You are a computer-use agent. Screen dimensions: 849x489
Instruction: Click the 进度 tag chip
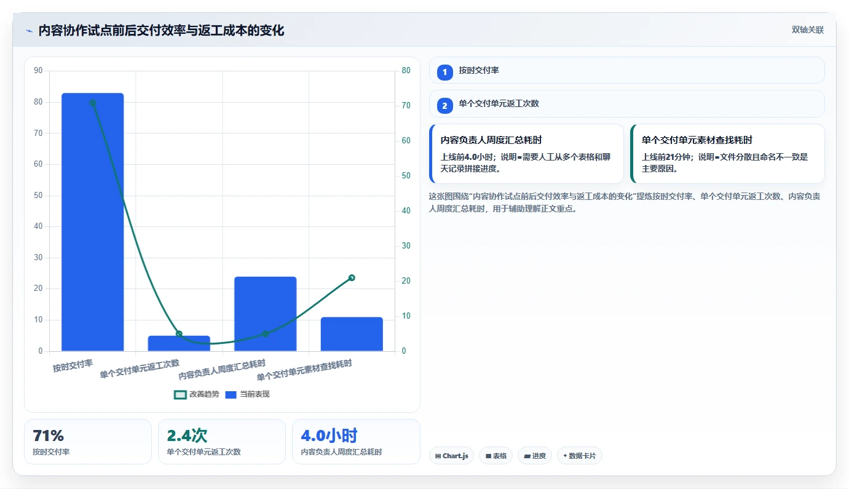pyautogui.click(x=535, y=456)
